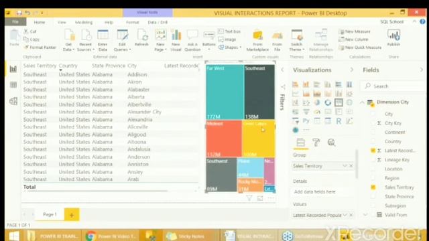
Task: Uncheck the Latest Record... field checkbox
Action: coord(373,151)
